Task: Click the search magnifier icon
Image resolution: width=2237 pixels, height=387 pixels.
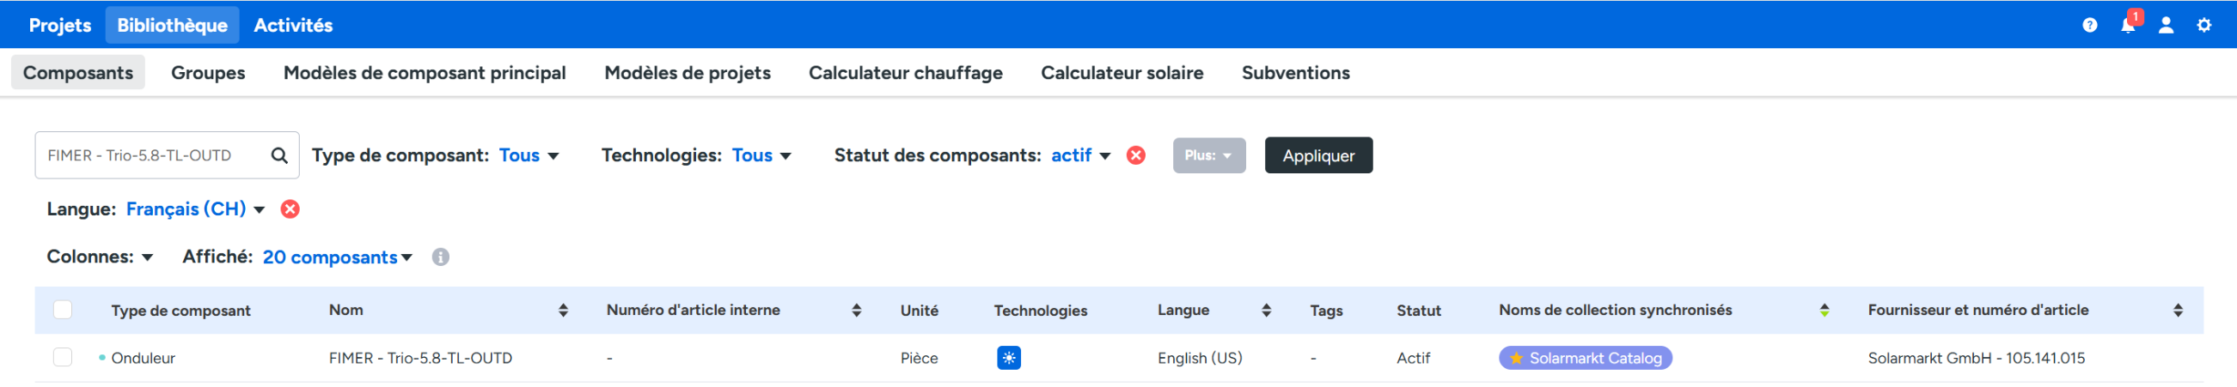Action: (278, 155)
